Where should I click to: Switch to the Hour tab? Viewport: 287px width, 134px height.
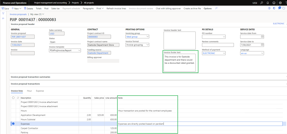point(29,91)
